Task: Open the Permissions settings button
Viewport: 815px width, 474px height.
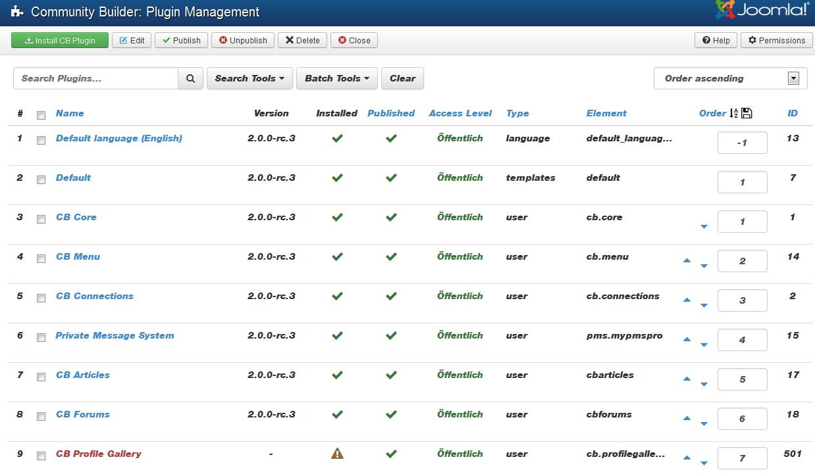Action: click(x=777, y=40)
